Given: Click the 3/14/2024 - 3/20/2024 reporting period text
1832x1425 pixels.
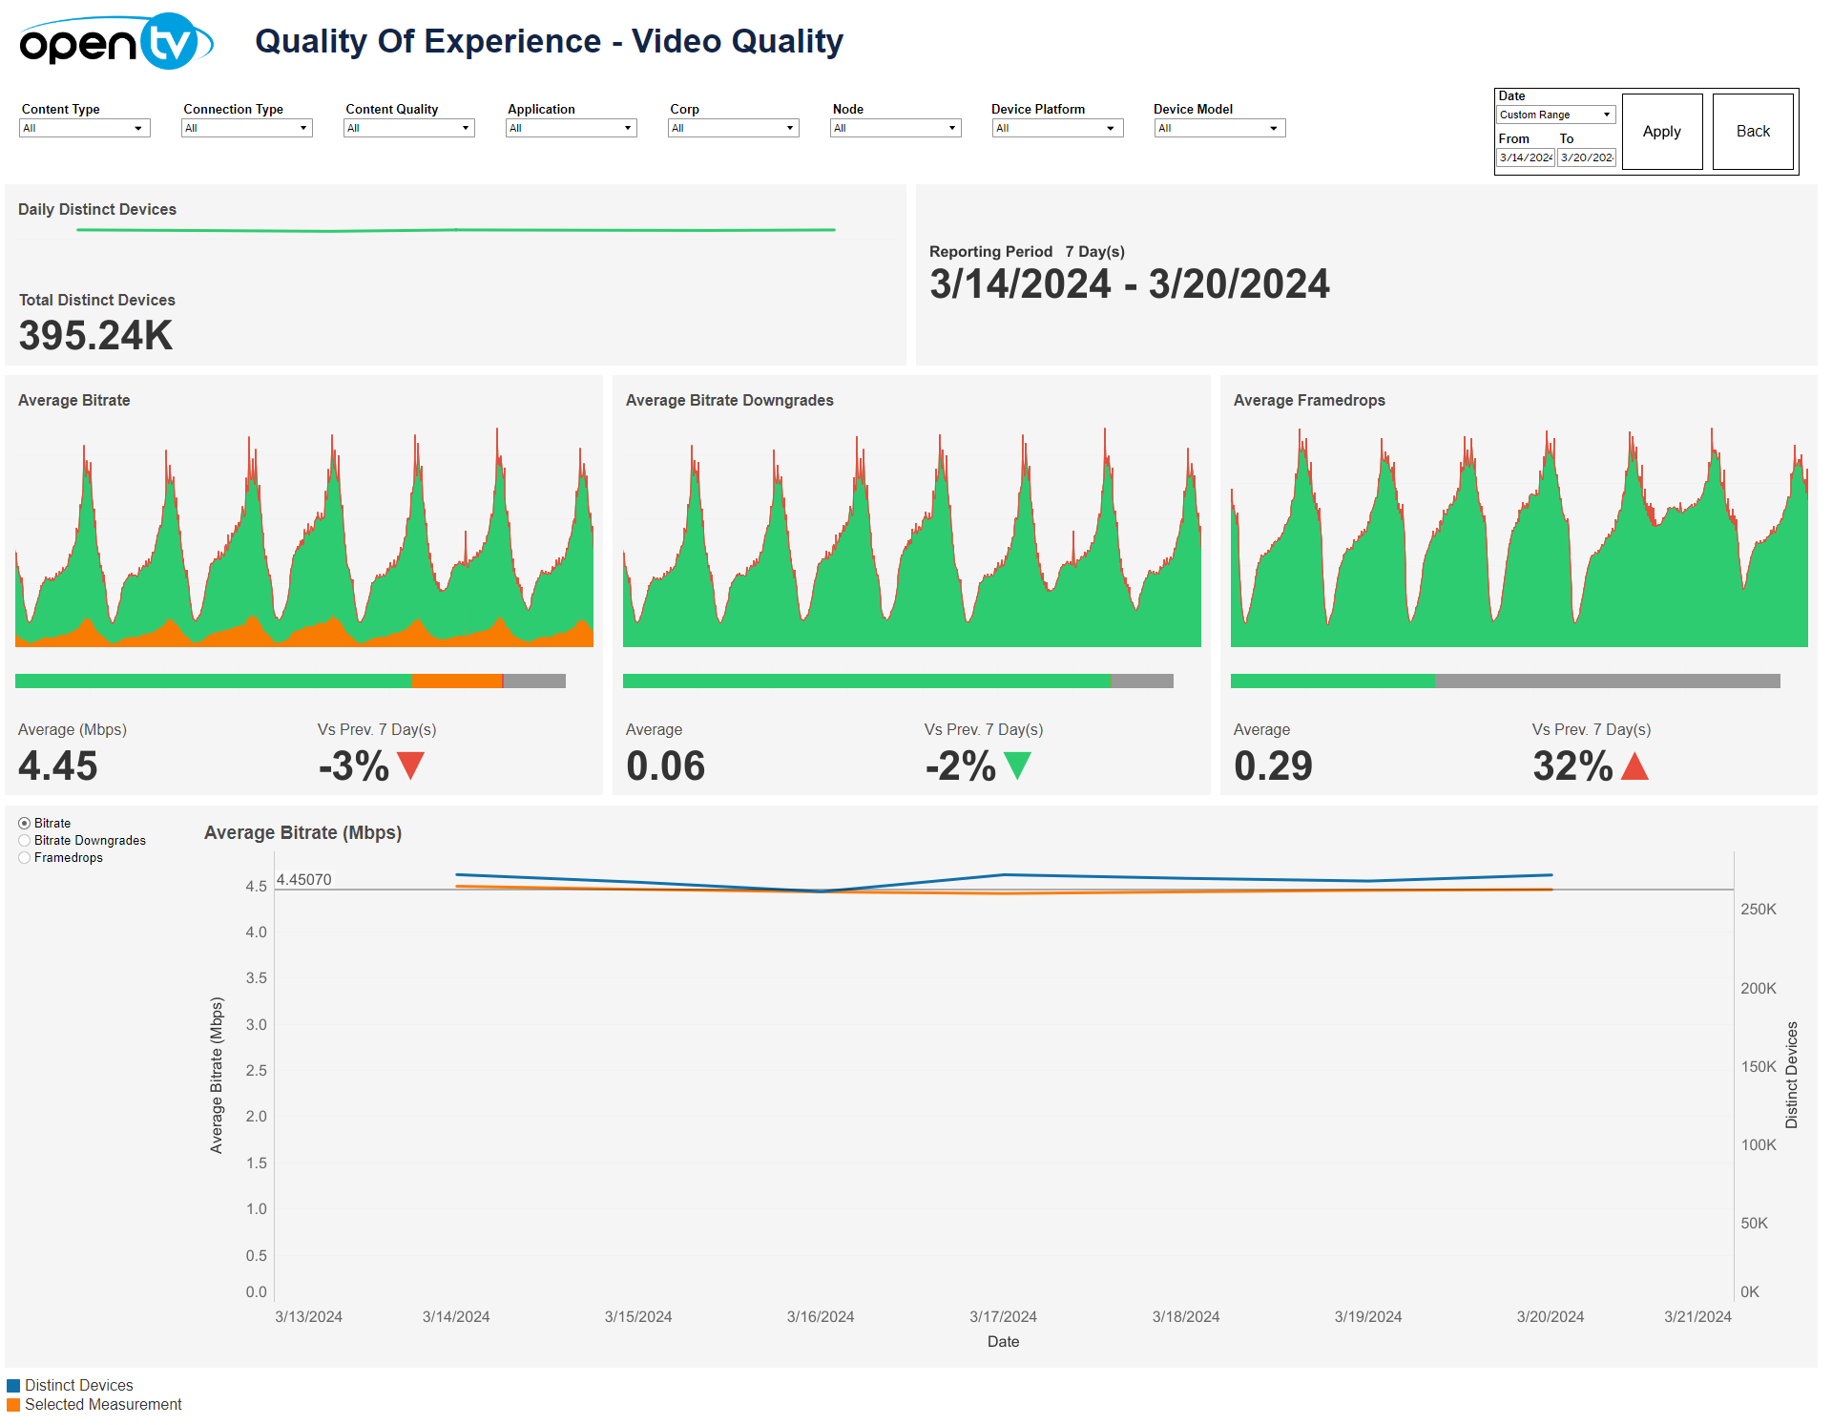Looking at the screenshot, I should pos(1130,283).
